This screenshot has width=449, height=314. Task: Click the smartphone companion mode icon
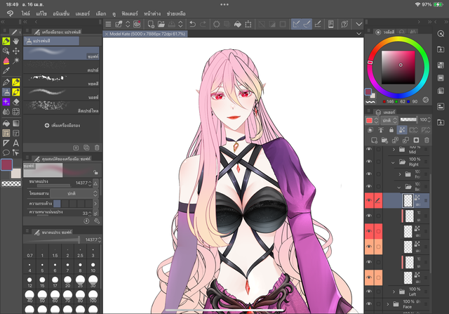click(330, 24)
